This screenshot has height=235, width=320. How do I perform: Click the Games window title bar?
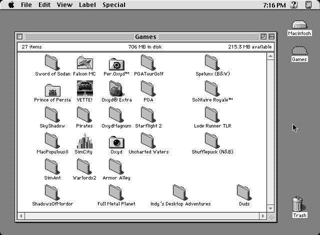pos(145,36)
